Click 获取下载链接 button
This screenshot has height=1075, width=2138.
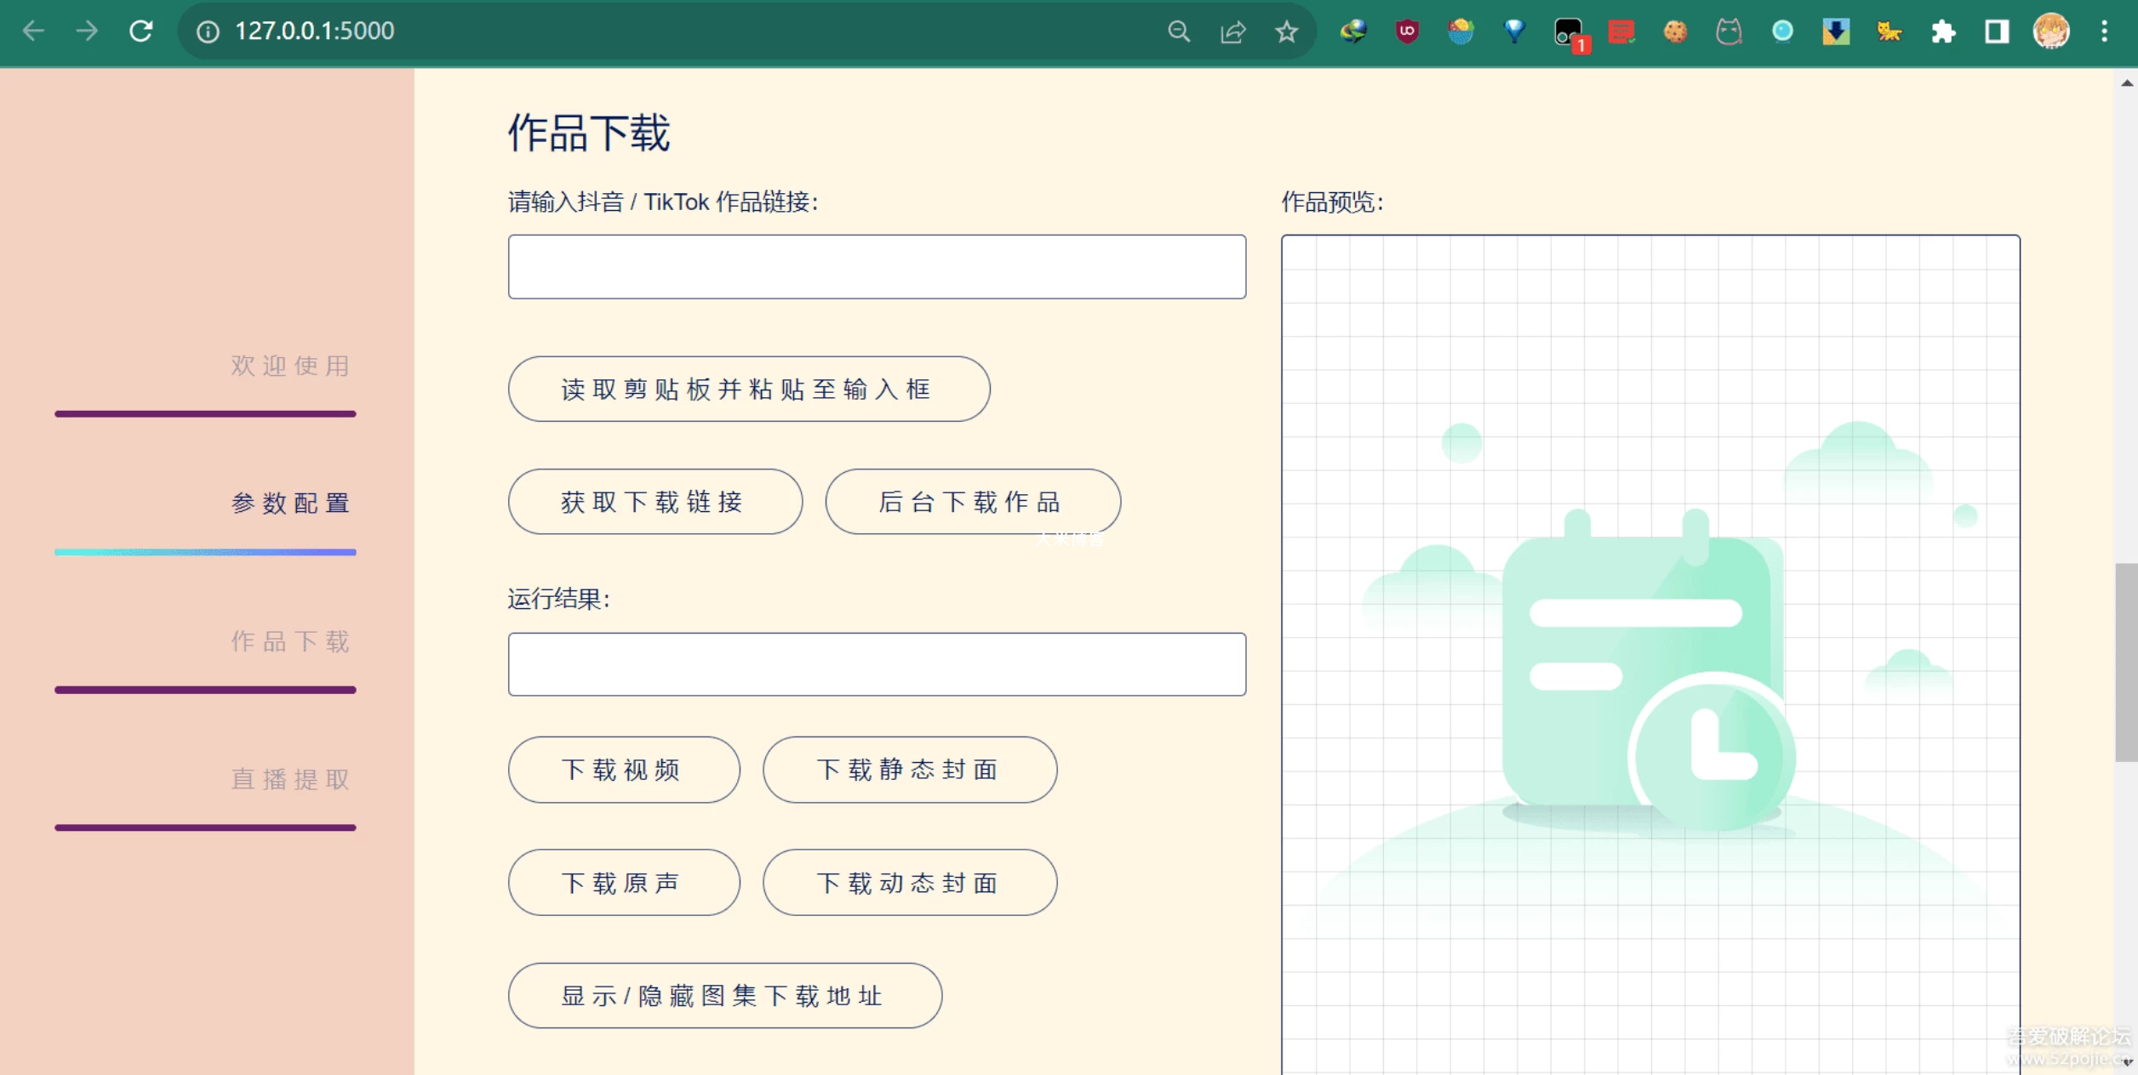click(655, 502)
